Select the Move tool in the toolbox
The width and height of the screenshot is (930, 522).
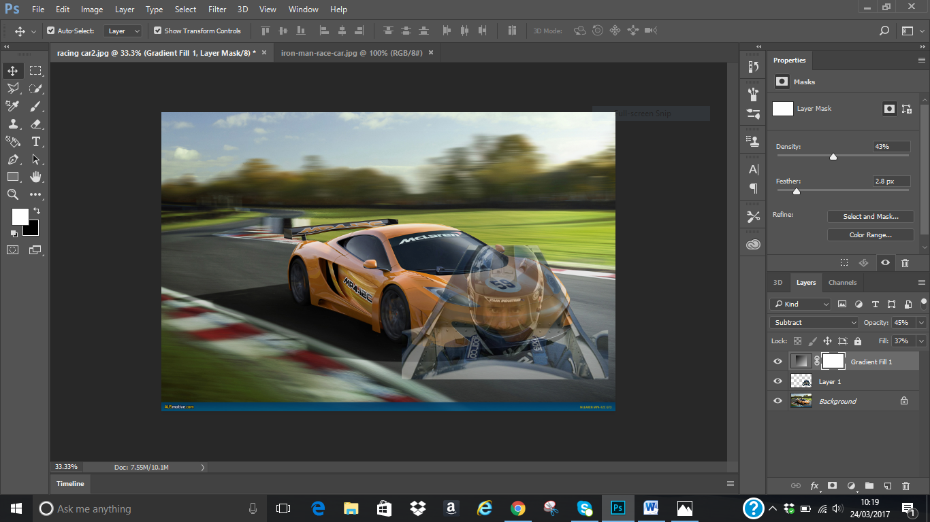coord(13,71)
